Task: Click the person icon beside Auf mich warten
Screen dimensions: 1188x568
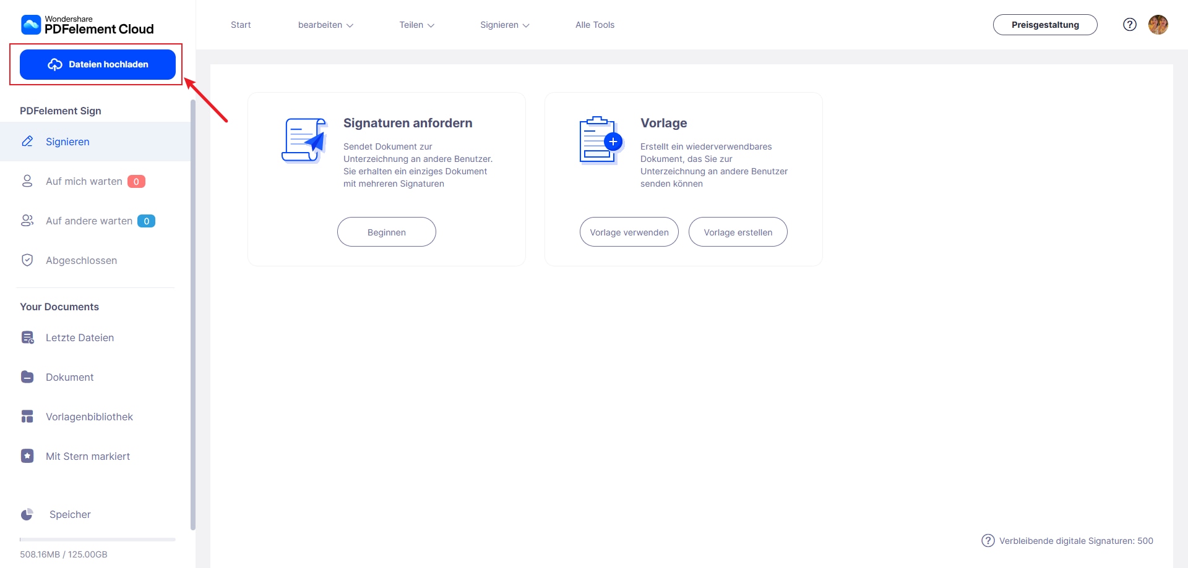Action: pyautogui.click(x=27, y=181)
